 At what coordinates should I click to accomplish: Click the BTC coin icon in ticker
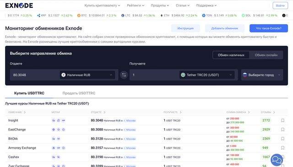[x=79, y=16]
